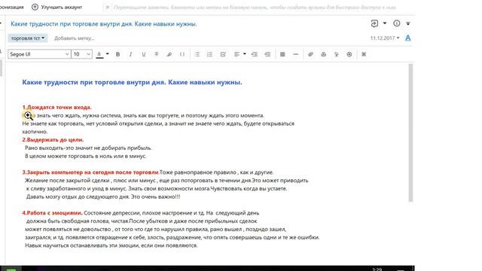This screenshot has height=271, width=482.
Task: Open the alignment dropdown arrow
Action: click(x=245, y=54)
